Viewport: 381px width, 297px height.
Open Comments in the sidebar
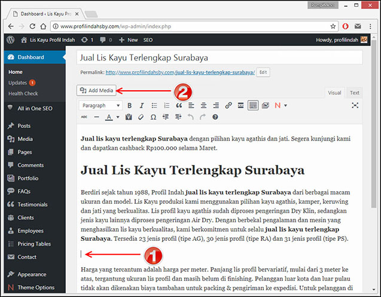(x=35, y=165)
